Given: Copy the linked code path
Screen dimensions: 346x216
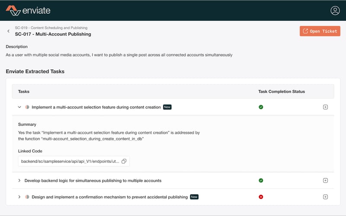Looking at the screenshot, I should coord(124,161).
